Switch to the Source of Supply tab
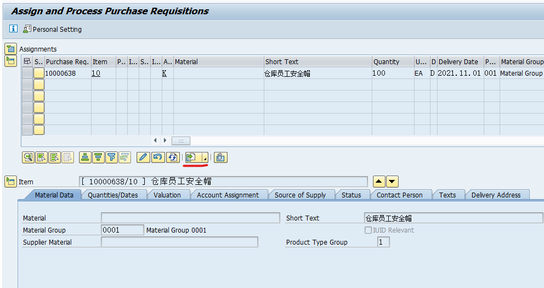Viewport: 544px width, 288px height. (x=300, y=195)
